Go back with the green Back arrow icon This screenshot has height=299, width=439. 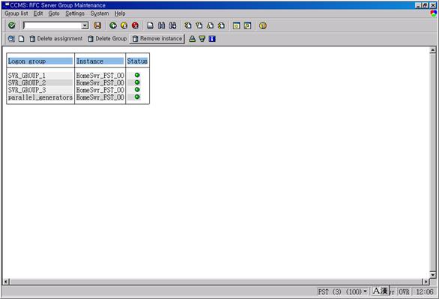[x=113, y=25]
